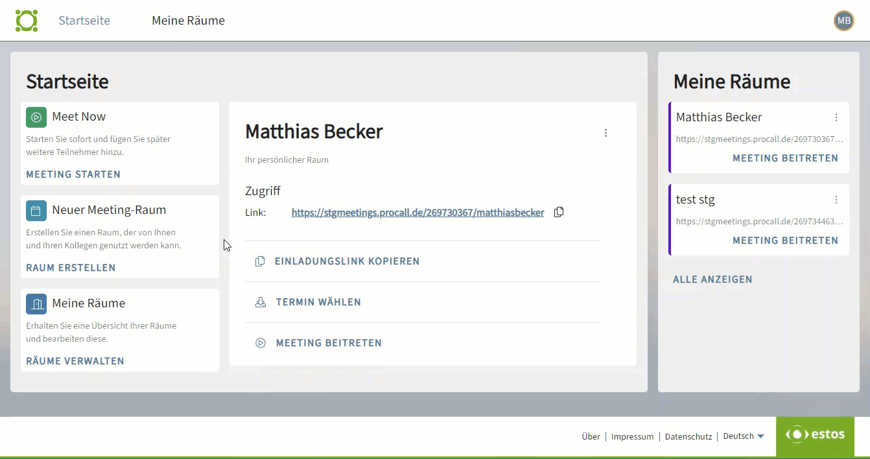Expand the Deutsch language dropdown
870x459 pixels.
[744, 436]
